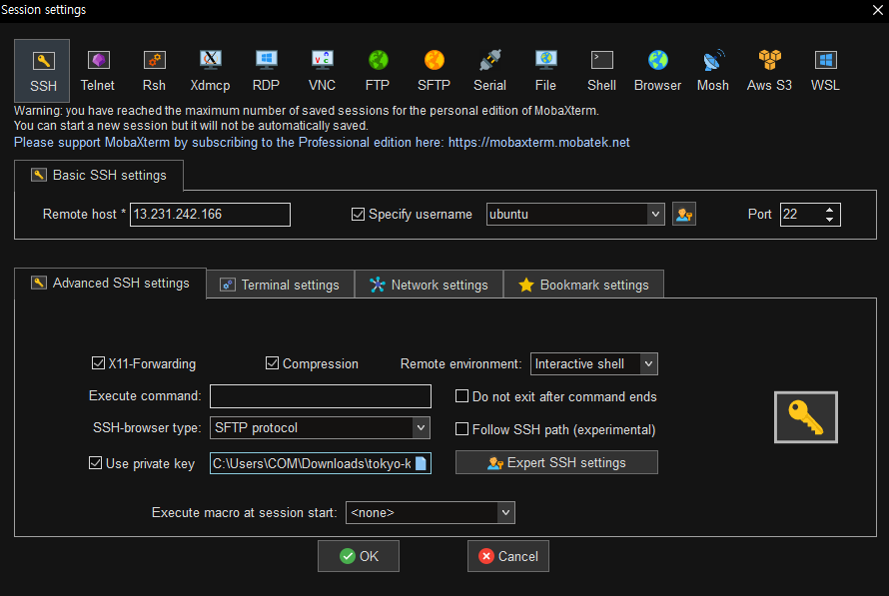Follow the mobaxterm.mobatek.net link
Viewport: 889px width, 596px height.
pyautogui.click(x=539, y=142)
